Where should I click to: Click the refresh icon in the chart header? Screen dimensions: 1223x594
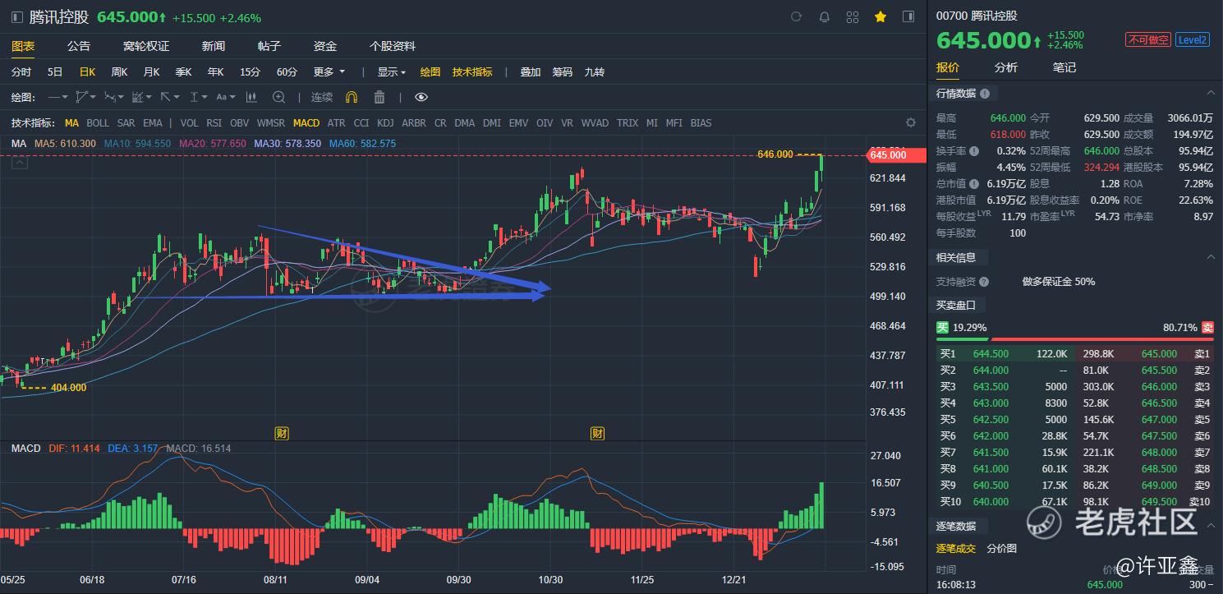(x=796, y=16)
